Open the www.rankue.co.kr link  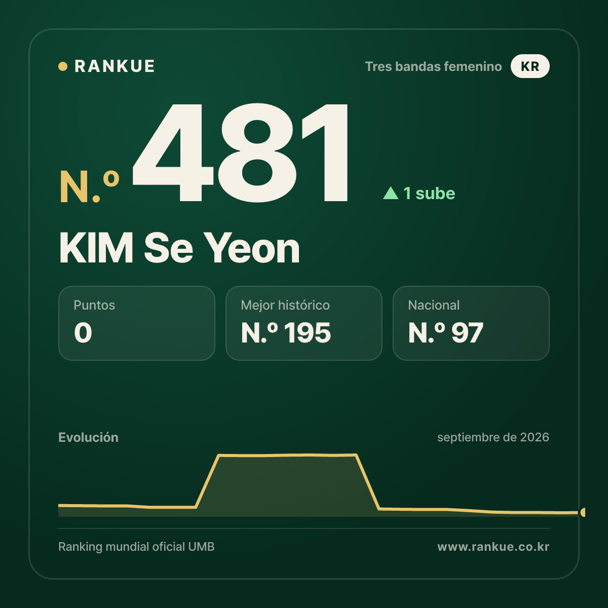[x=493, y=547]
